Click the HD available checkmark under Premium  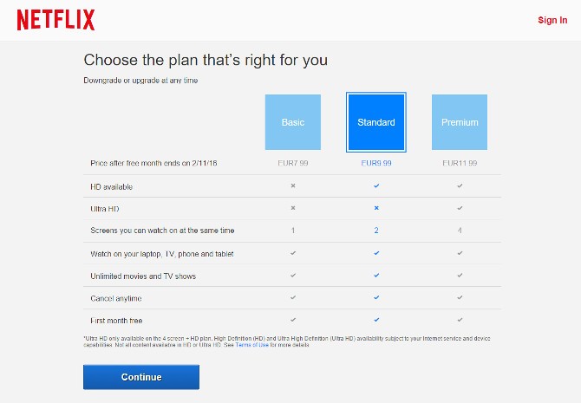coord(460,185)
